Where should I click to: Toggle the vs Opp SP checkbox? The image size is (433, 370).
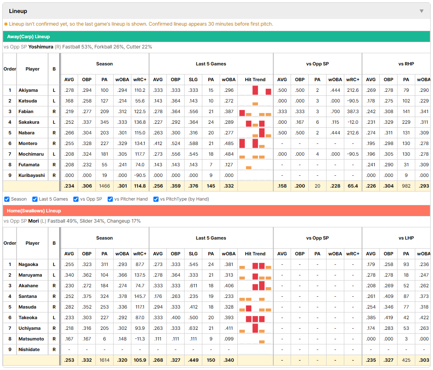coord(76,199)
